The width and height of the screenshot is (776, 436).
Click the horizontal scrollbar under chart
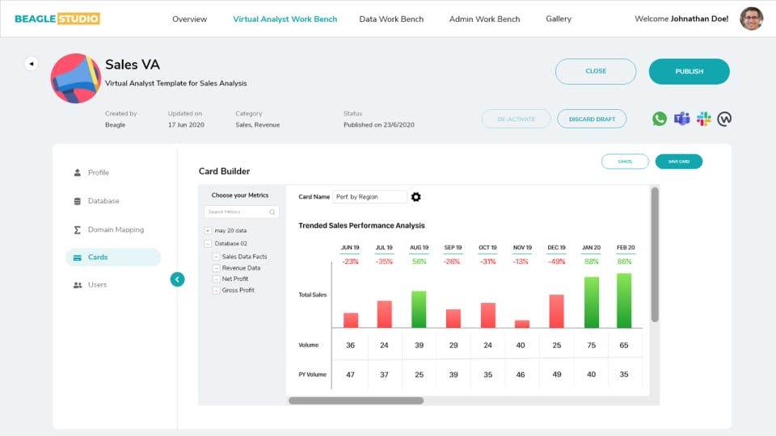pos(356,400)
